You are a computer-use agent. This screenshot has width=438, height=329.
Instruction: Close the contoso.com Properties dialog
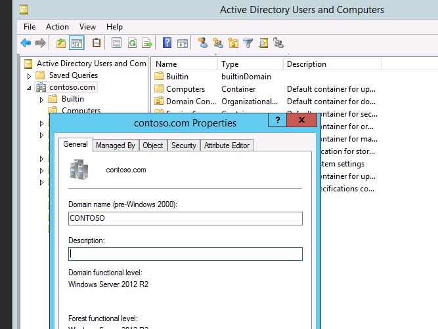click(x=301, y=120)
